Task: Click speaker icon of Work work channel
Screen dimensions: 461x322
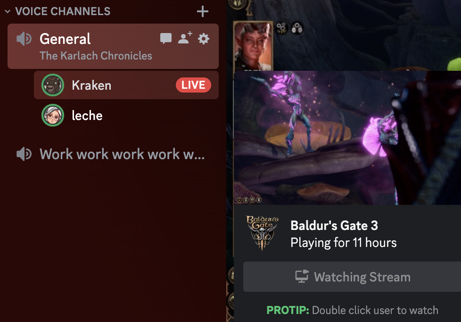Action: 24,154
